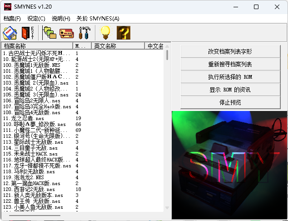Click the Exit door icon

tap(28, 33)
